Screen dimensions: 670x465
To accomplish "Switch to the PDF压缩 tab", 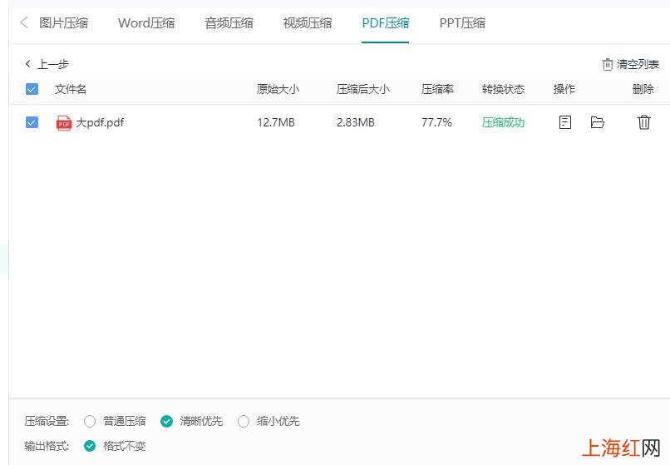I will click(x=386, y=22).
